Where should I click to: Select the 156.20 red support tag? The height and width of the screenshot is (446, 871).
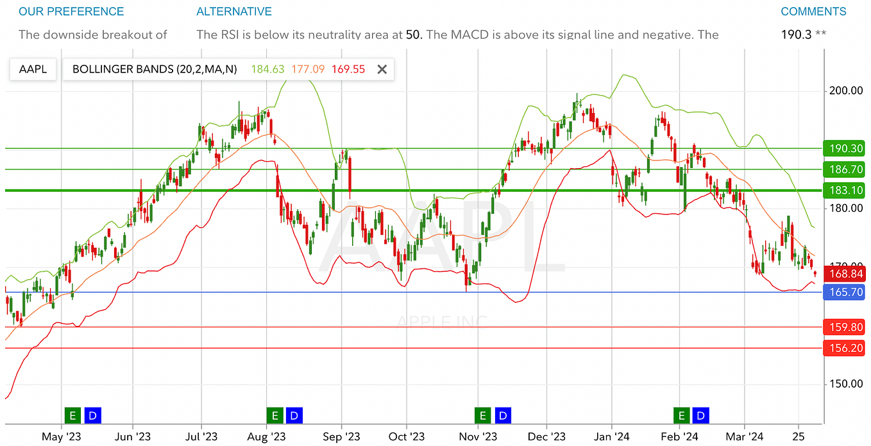843,348
